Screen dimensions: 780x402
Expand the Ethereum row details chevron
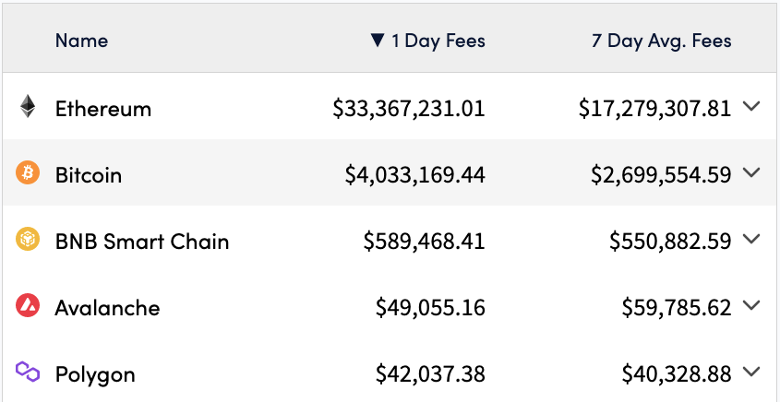point(751,106)
